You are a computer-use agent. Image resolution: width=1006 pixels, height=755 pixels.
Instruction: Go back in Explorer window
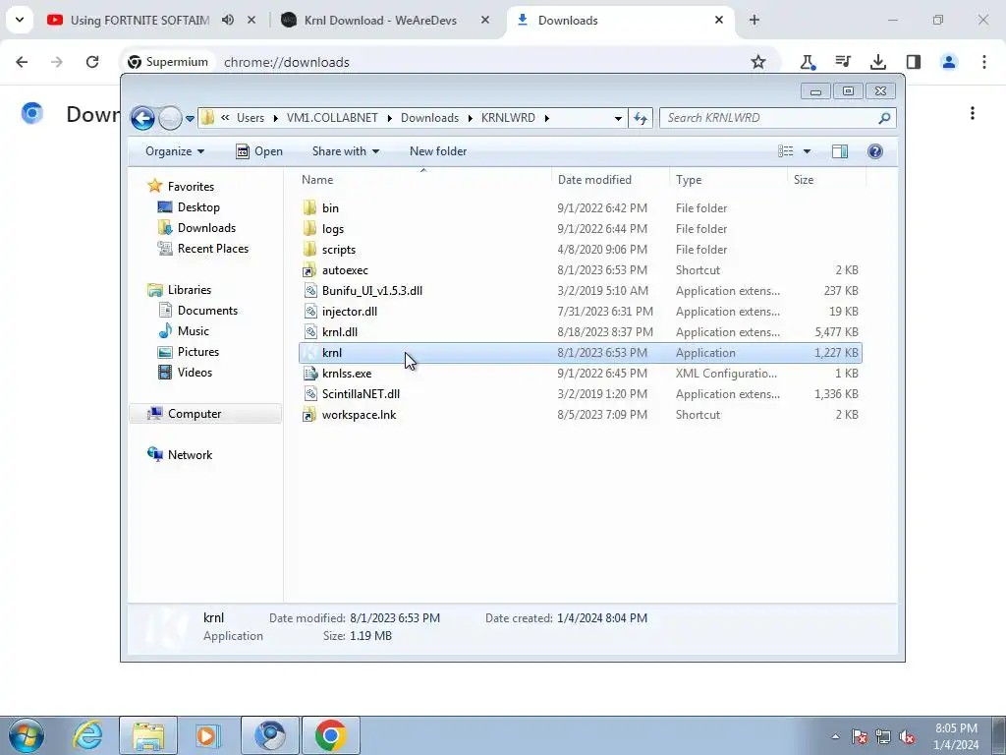[x=142, y=118]
